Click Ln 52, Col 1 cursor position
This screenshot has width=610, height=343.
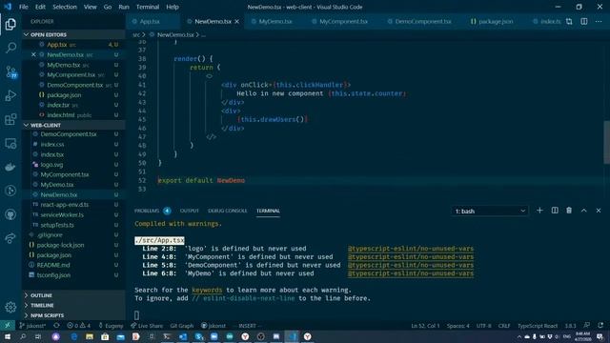(x=425, y=326)
